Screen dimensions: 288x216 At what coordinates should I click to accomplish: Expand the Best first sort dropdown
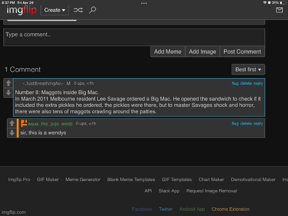(248, 70)
